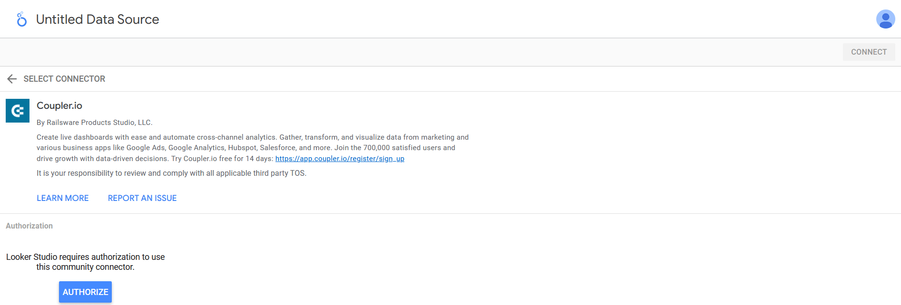Open the Coupler.io sign_up registration link
901x305 pixels.
click(340, 159)
